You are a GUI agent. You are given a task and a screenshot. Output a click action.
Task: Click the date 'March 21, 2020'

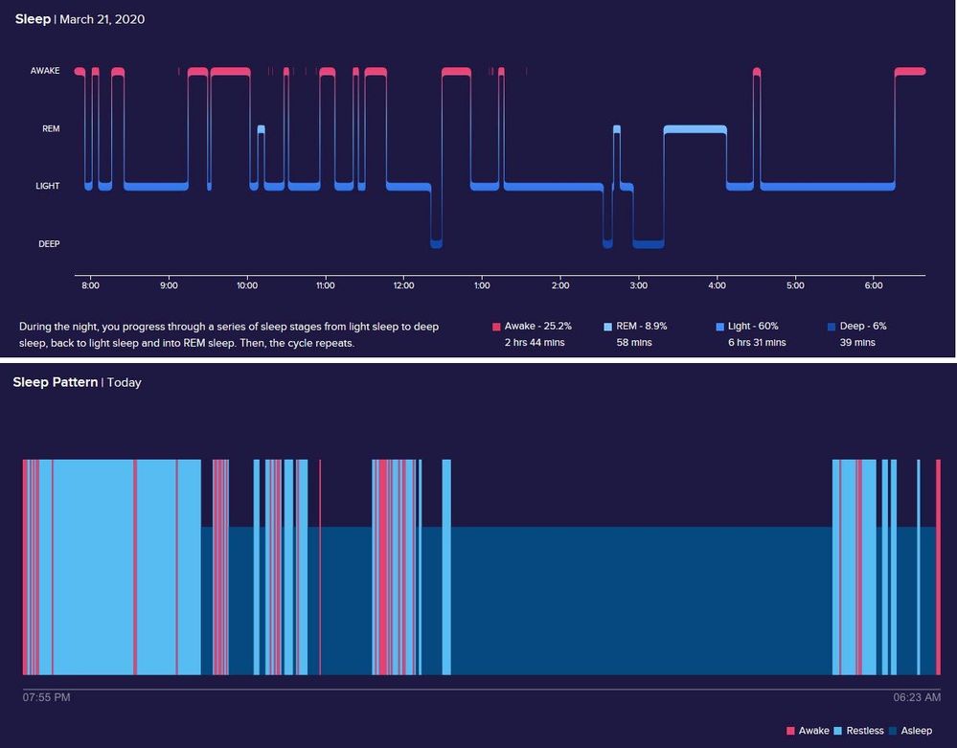pos(102,19)
